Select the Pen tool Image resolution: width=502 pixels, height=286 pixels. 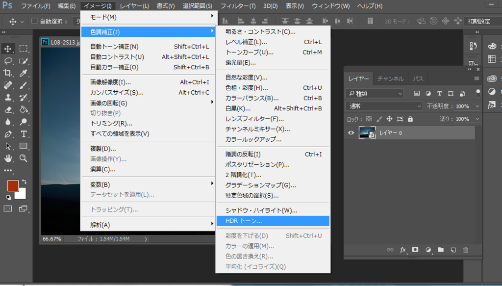[x=8, y=134]
